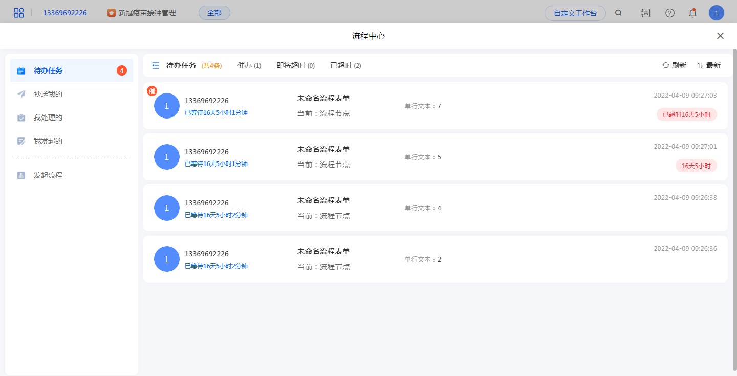Open the contacts address book icon
Image resolution: width=737 pixels, height=376 pixels.
point(645,13)
